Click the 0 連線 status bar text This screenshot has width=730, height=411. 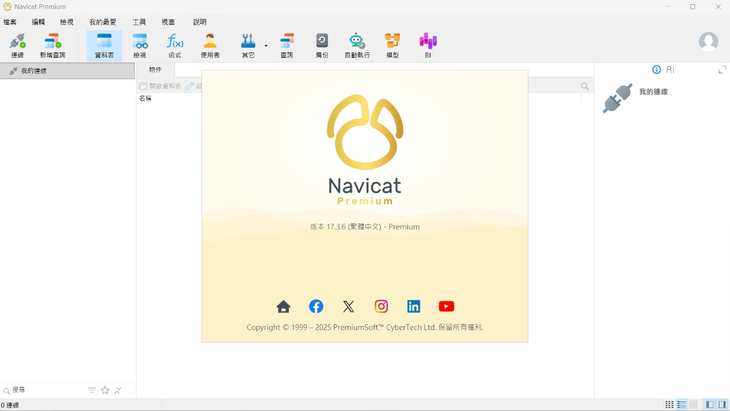10,406
